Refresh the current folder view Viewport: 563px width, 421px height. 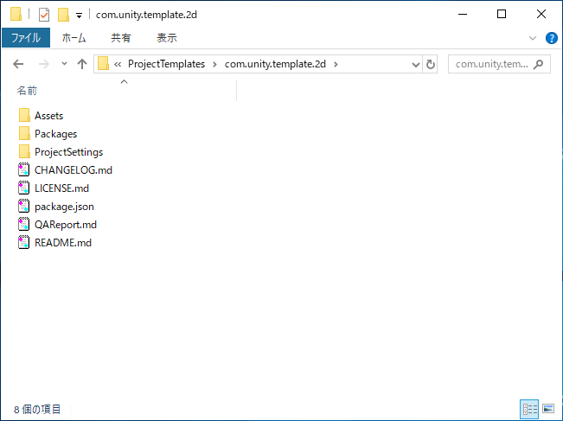(430, 64)
